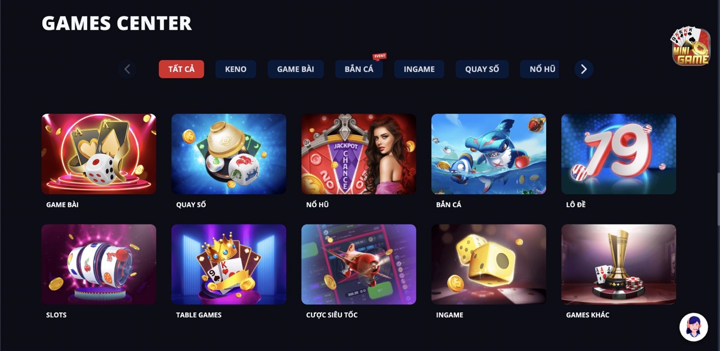Switch to the GAME BÀI tab
Screen dimensions: 720x351
tap(295, 69)
